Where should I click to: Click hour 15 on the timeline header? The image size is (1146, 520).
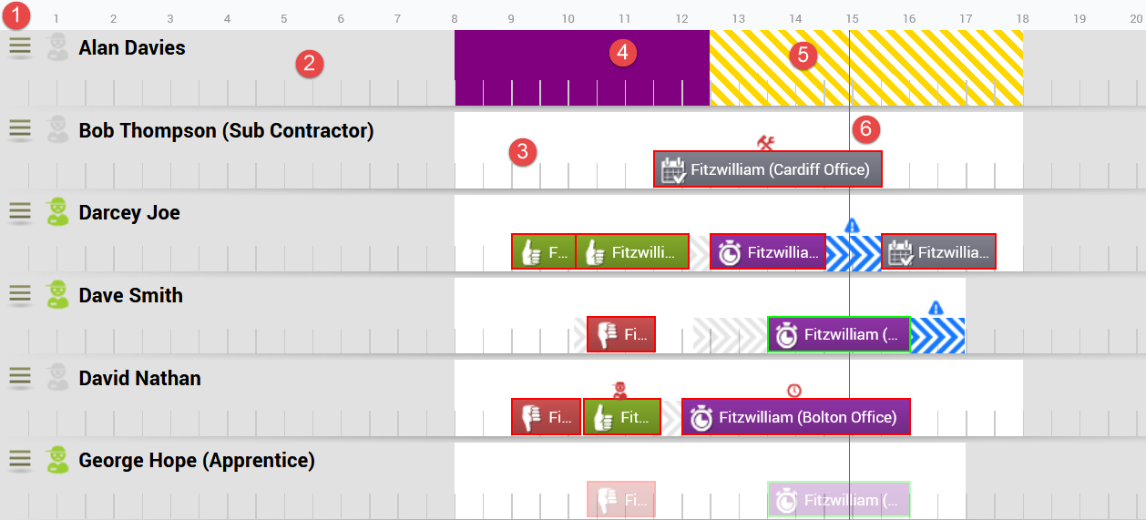pyautogui.click(x=852, y=18)
